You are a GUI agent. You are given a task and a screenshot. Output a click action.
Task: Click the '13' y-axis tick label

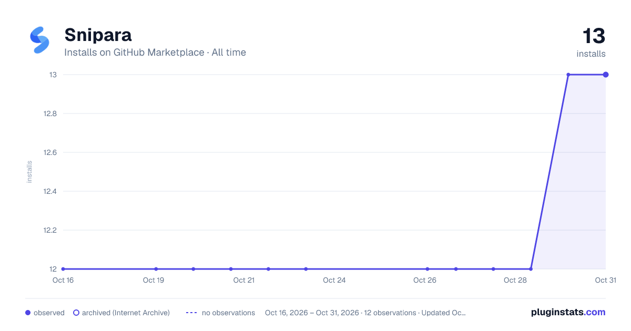(x=53, y=75)
